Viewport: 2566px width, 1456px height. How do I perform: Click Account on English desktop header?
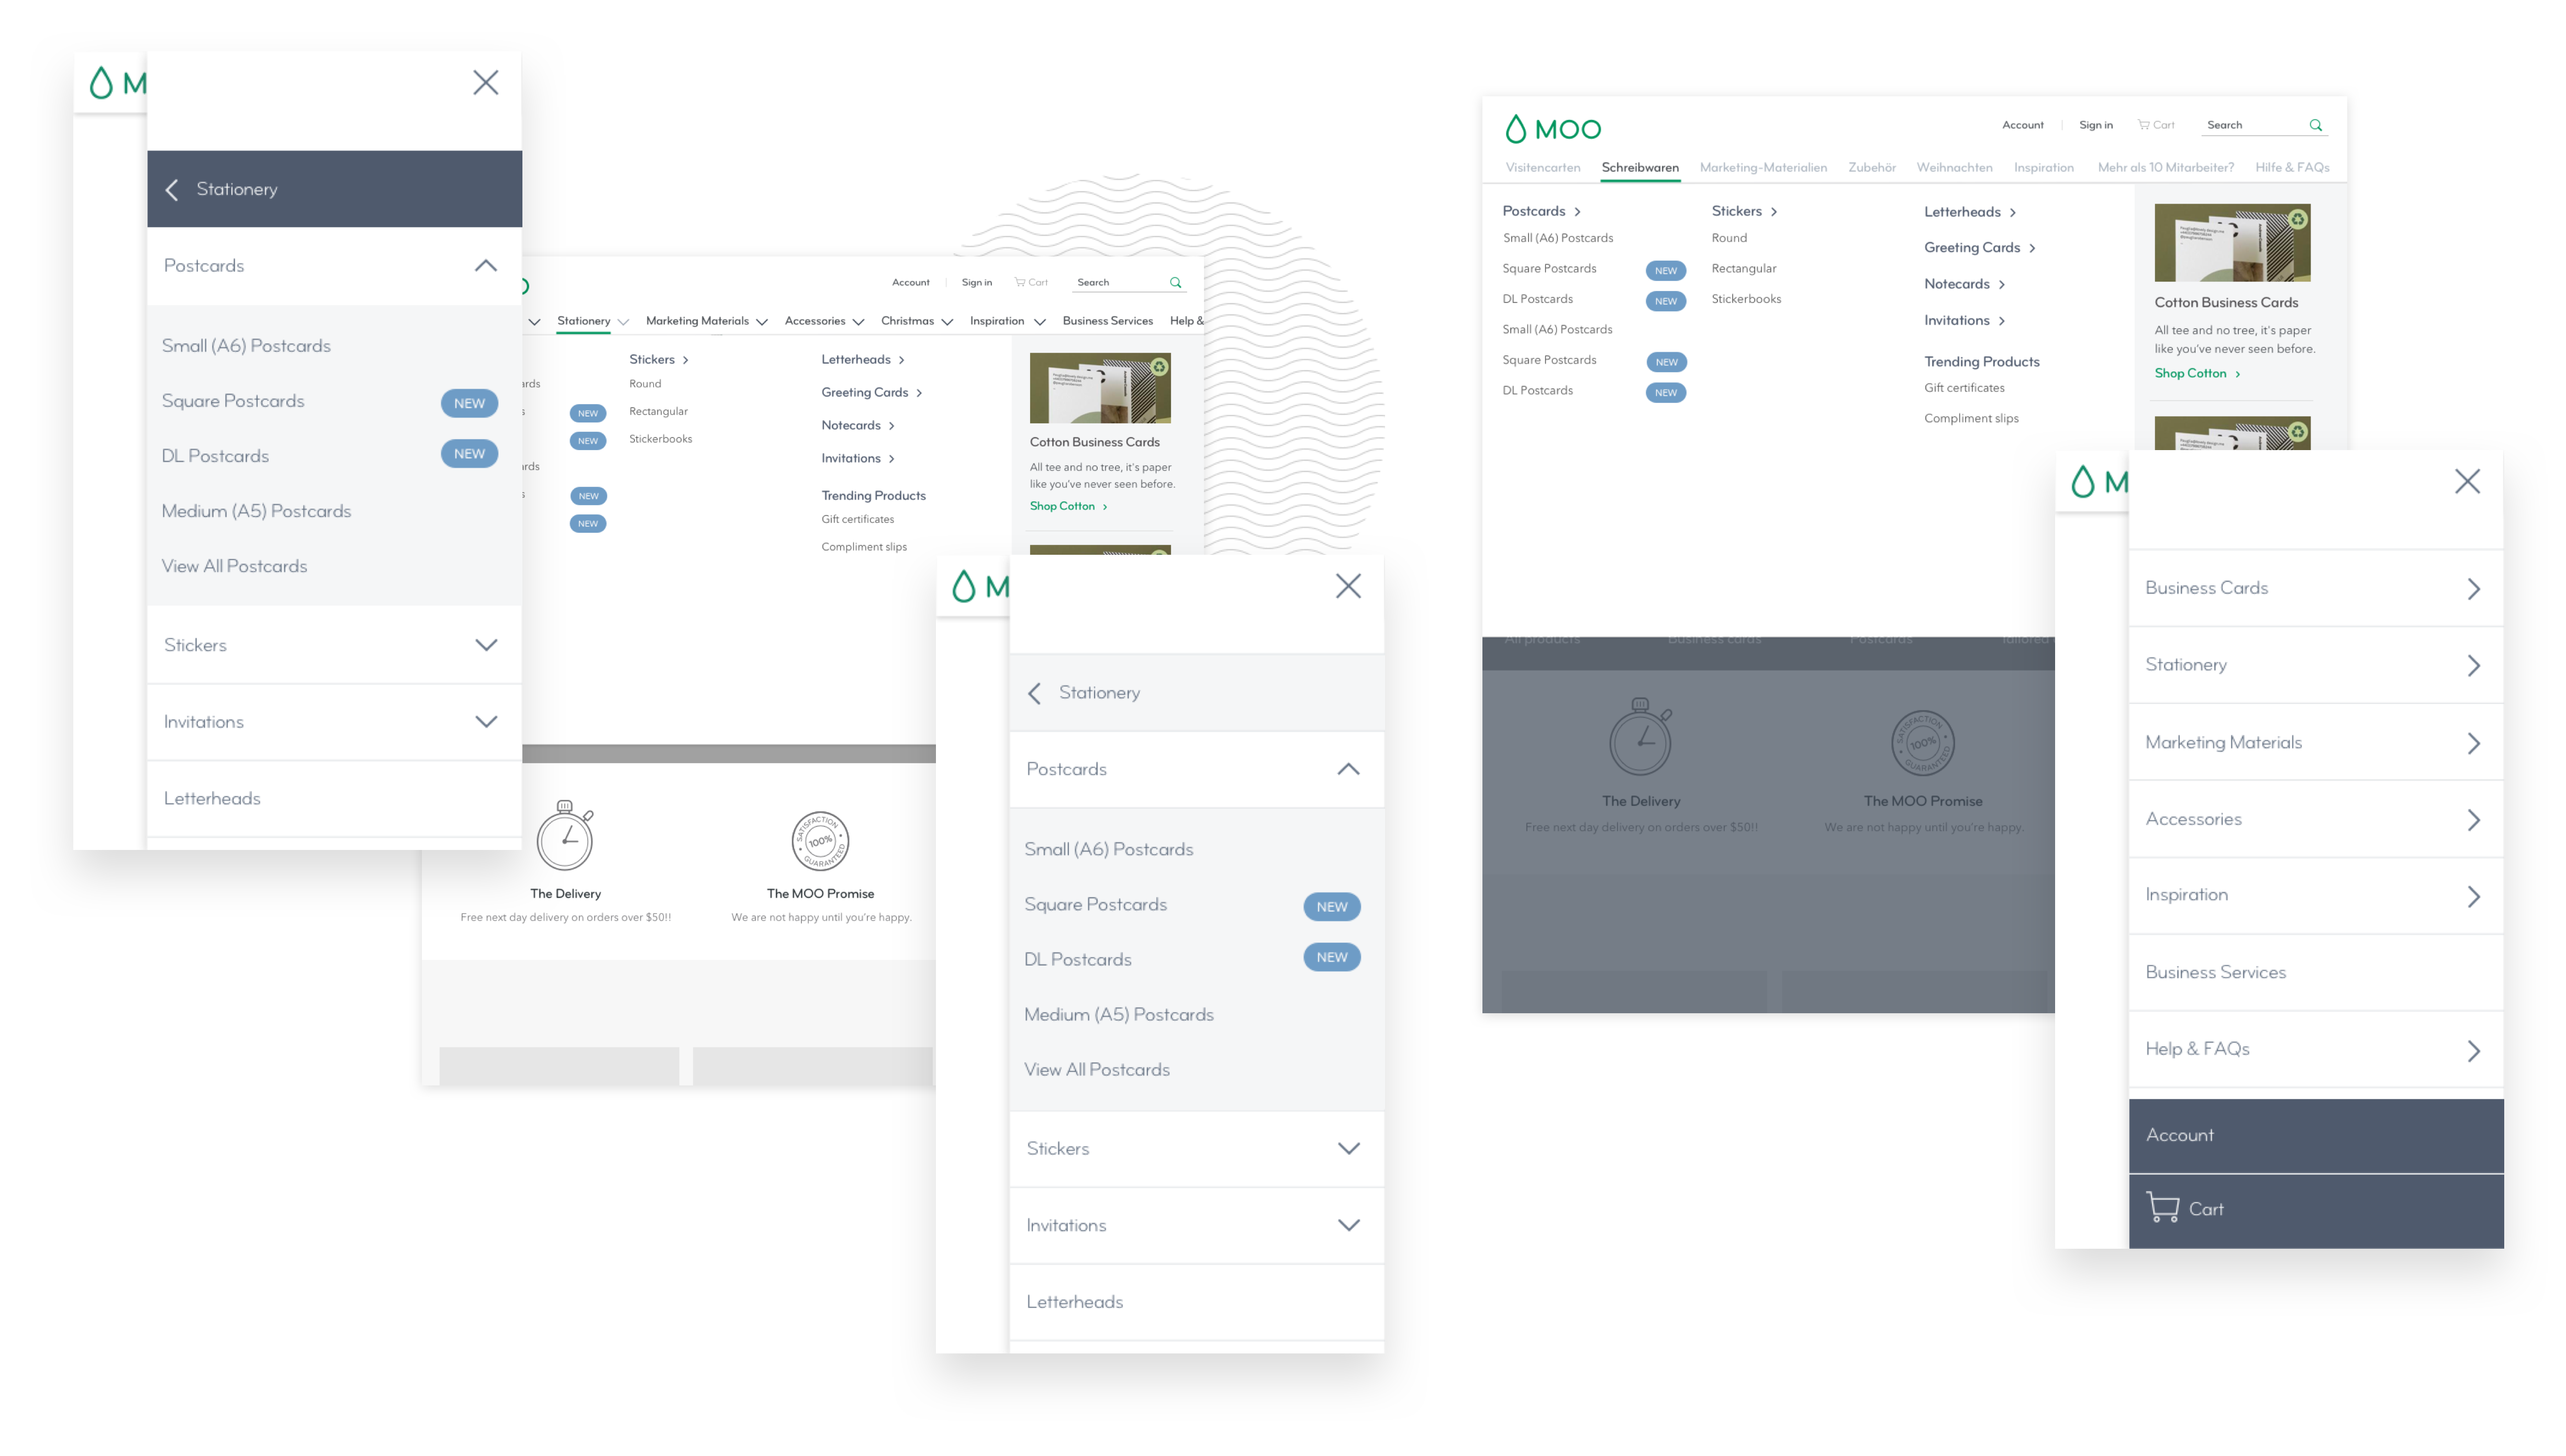[910, 283]
